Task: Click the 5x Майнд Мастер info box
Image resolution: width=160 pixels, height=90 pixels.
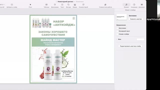Action: 67,73
